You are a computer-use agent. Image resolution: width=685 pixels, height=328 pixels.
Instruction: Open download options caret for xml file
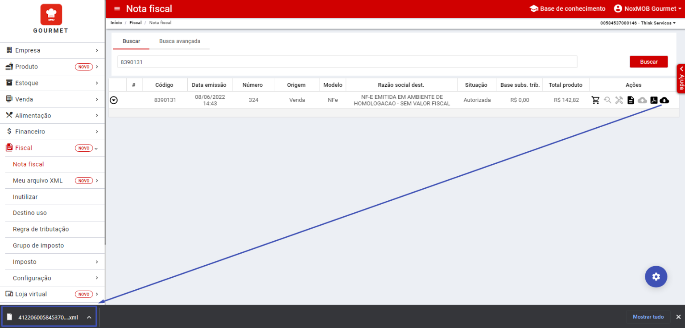(89, 317)
